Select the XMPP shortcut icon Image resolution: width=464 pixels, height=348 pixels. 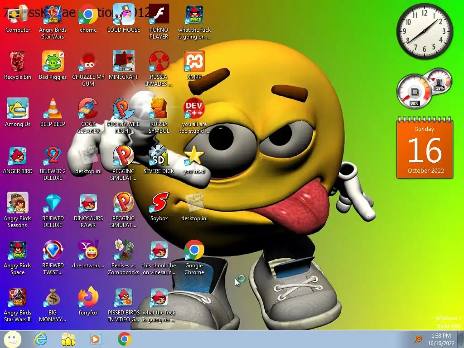pos(194,66)
